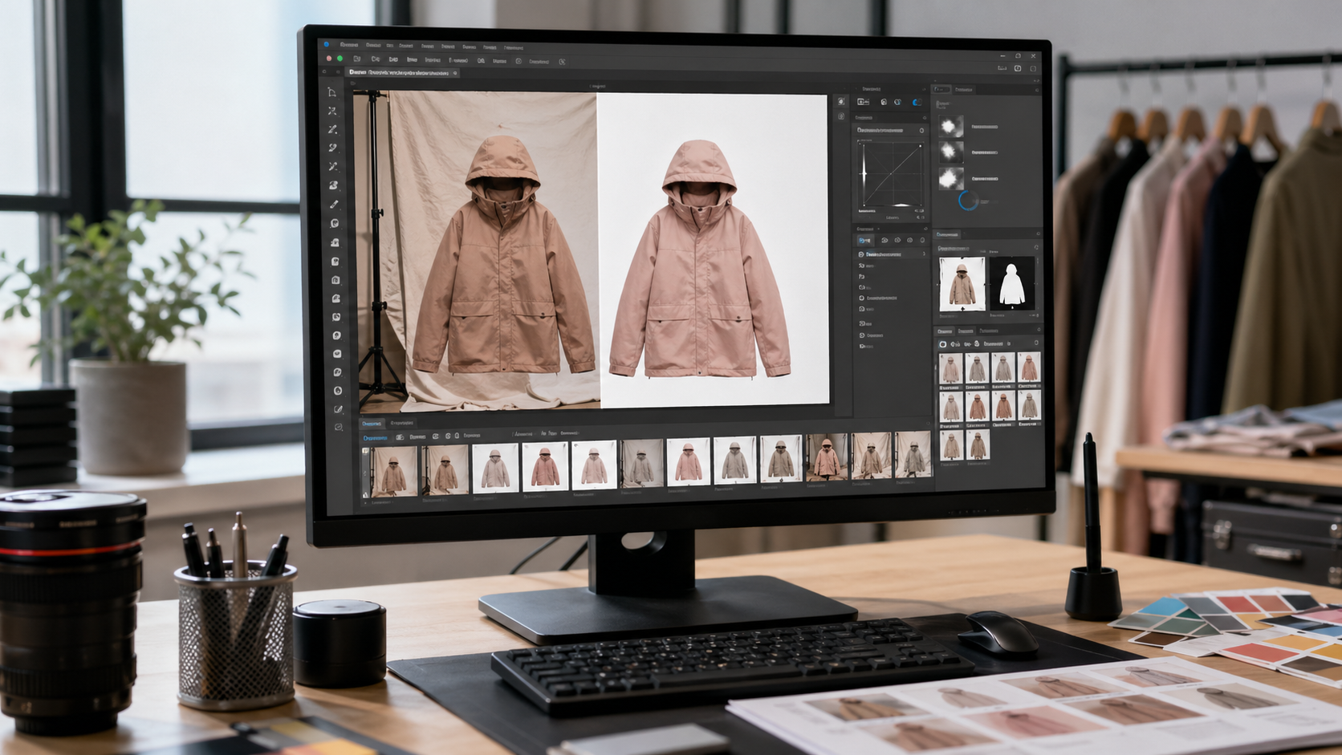Click the midpoint of the tone curve line
This screenshot has height=755, width=1342.
tap(891, 173)
